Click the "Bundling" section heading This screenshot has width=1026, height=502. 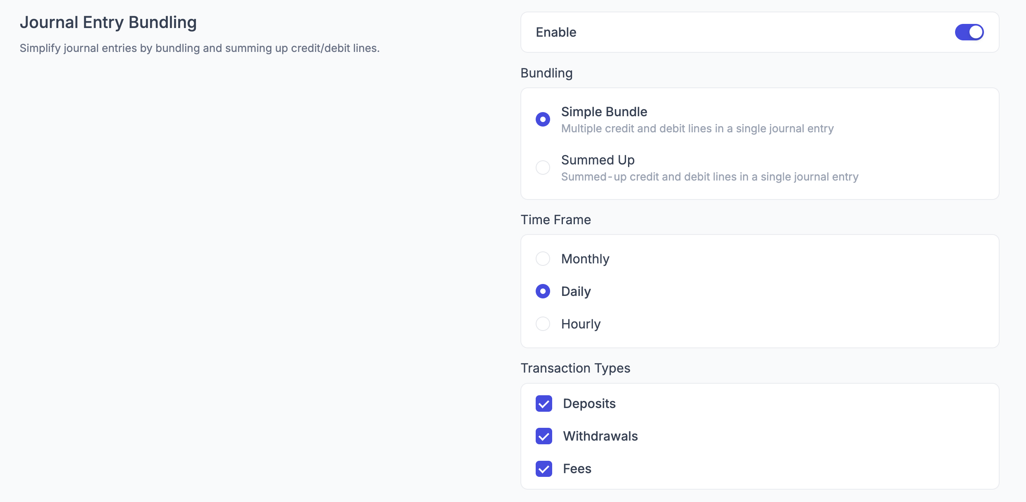(546, 73)
